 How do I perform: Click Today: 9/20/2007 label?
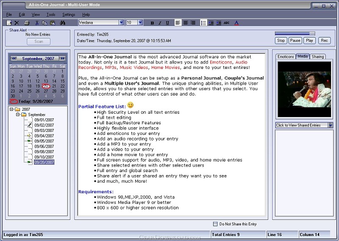[x=36, y=101]
